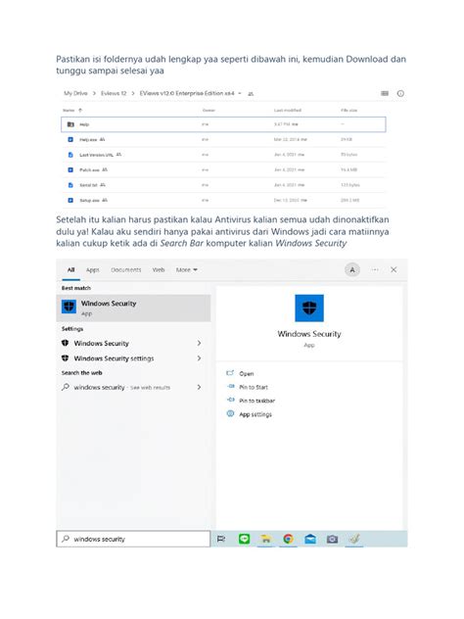Expand Windows Security settings chevron arrow
The height and width of the screenshot is (619, 464).
(x=199, y=358)
